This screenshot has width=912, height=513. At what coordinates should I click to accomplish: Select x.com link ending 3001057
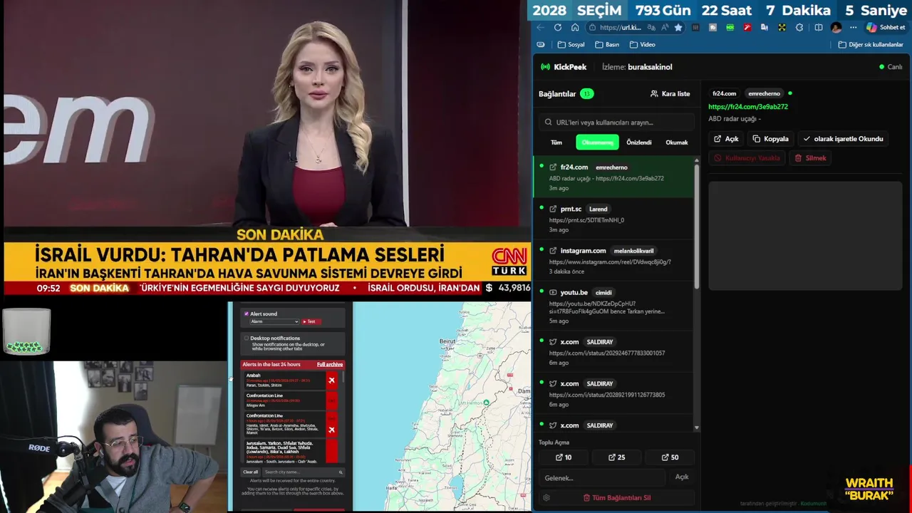[613, 351]
